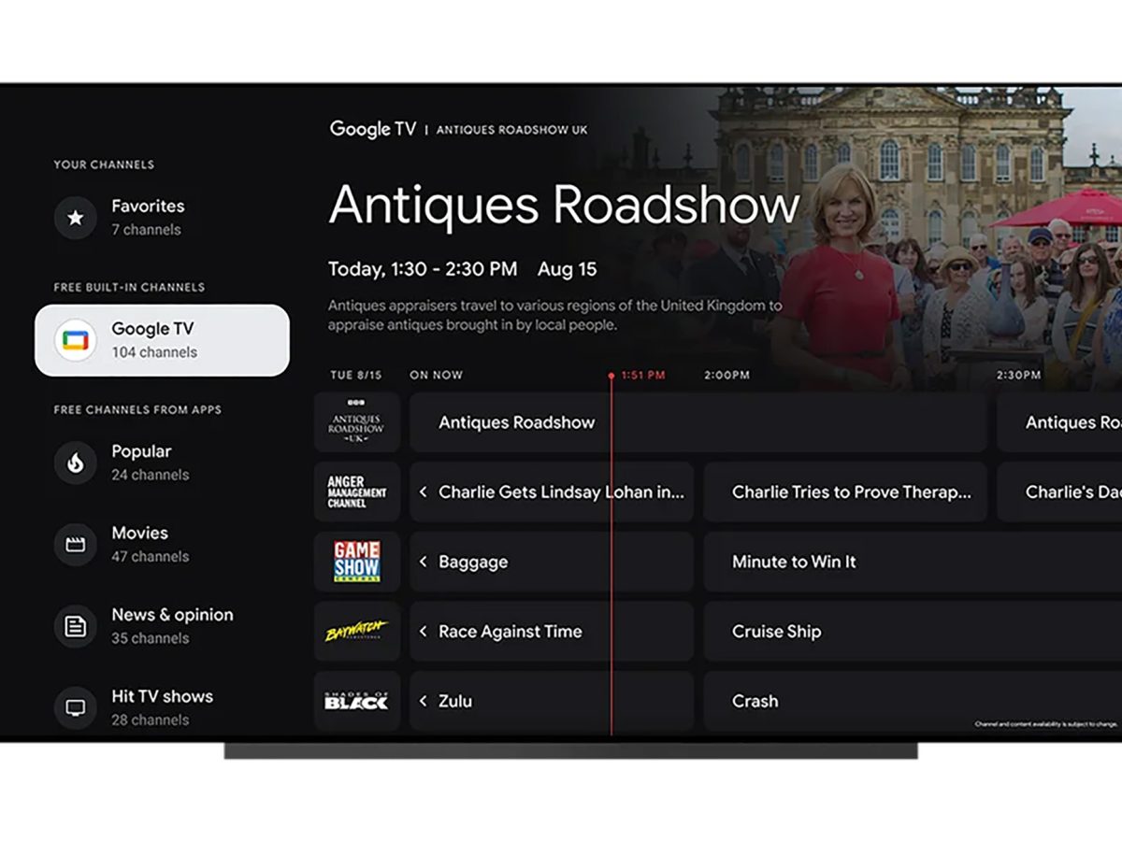Select the Minute to Win It program
The height and width of the screenshot is (841, 1122).
(x=913, y=562)
